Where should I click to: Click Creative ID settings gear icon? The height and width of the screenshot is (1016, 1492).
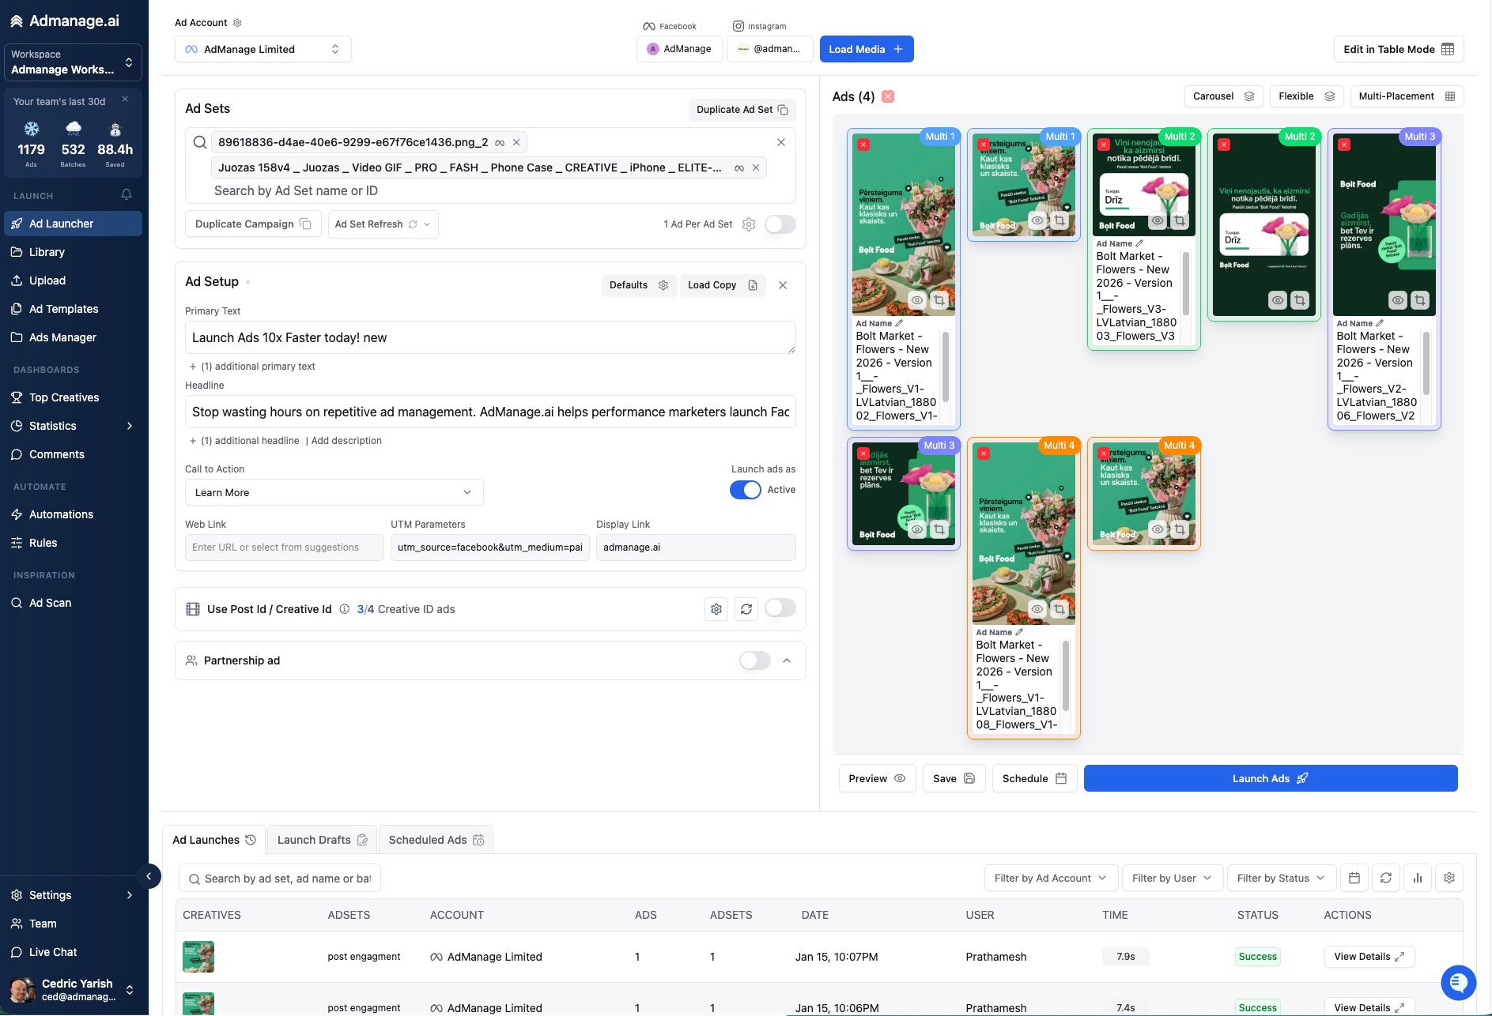tap(716, 609)
